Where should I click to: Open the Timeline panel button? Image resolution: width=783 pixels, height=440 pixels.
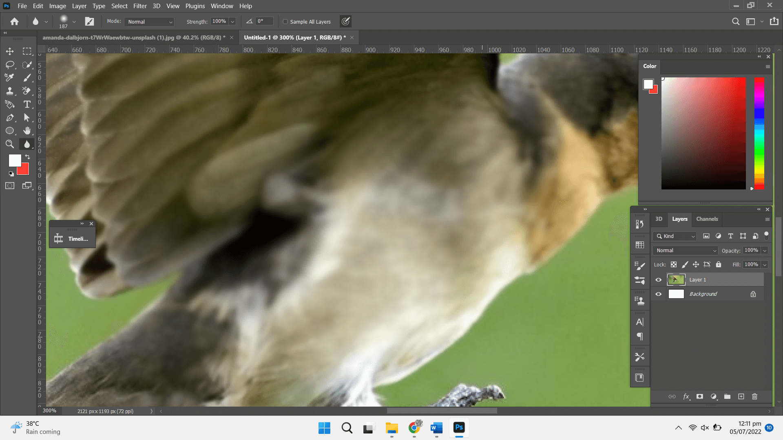click(73, 239)
